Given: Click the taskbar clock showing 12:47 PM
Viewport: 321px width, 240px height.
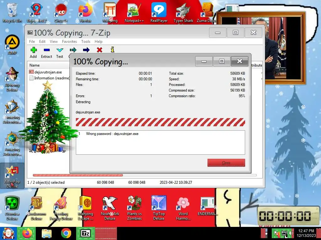Looking at the screenshot, I should click(x=306, y=233).
